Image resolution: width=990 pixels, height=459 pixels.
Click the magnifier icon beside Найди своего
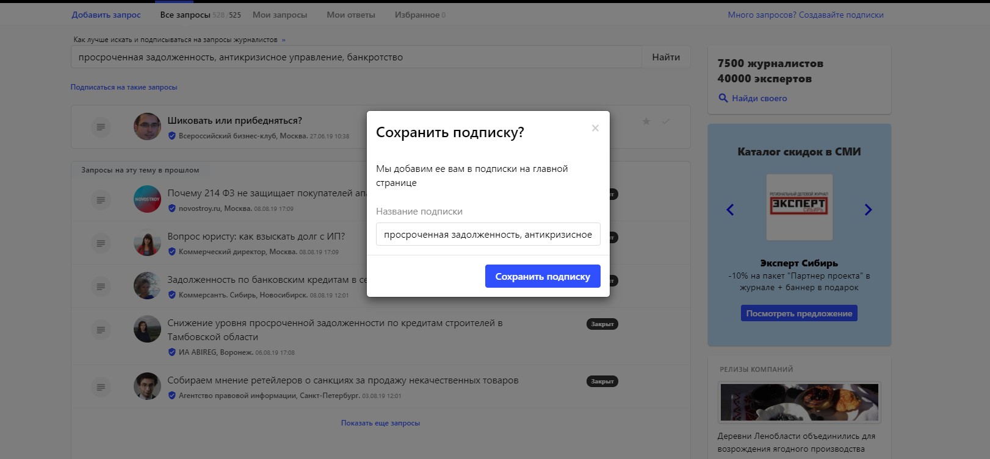pos(723,98)
